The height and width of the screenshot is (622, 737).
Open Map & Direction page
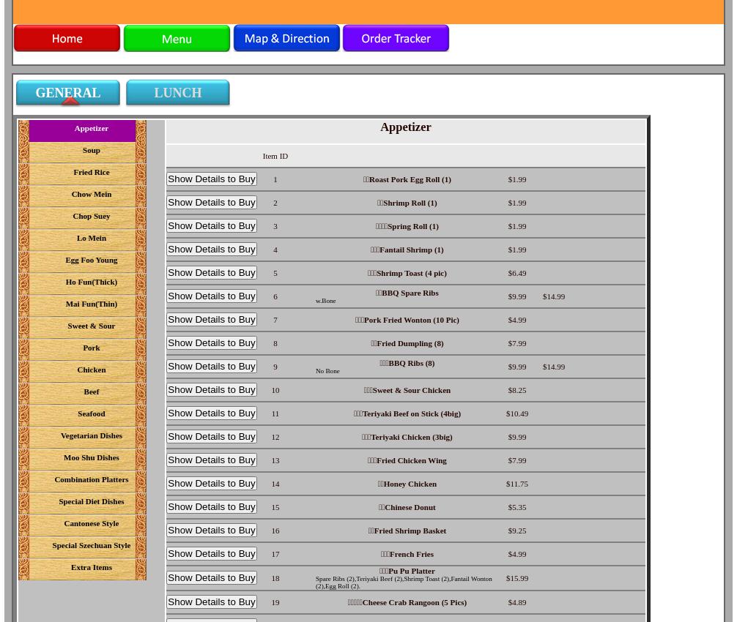(286, 39)
